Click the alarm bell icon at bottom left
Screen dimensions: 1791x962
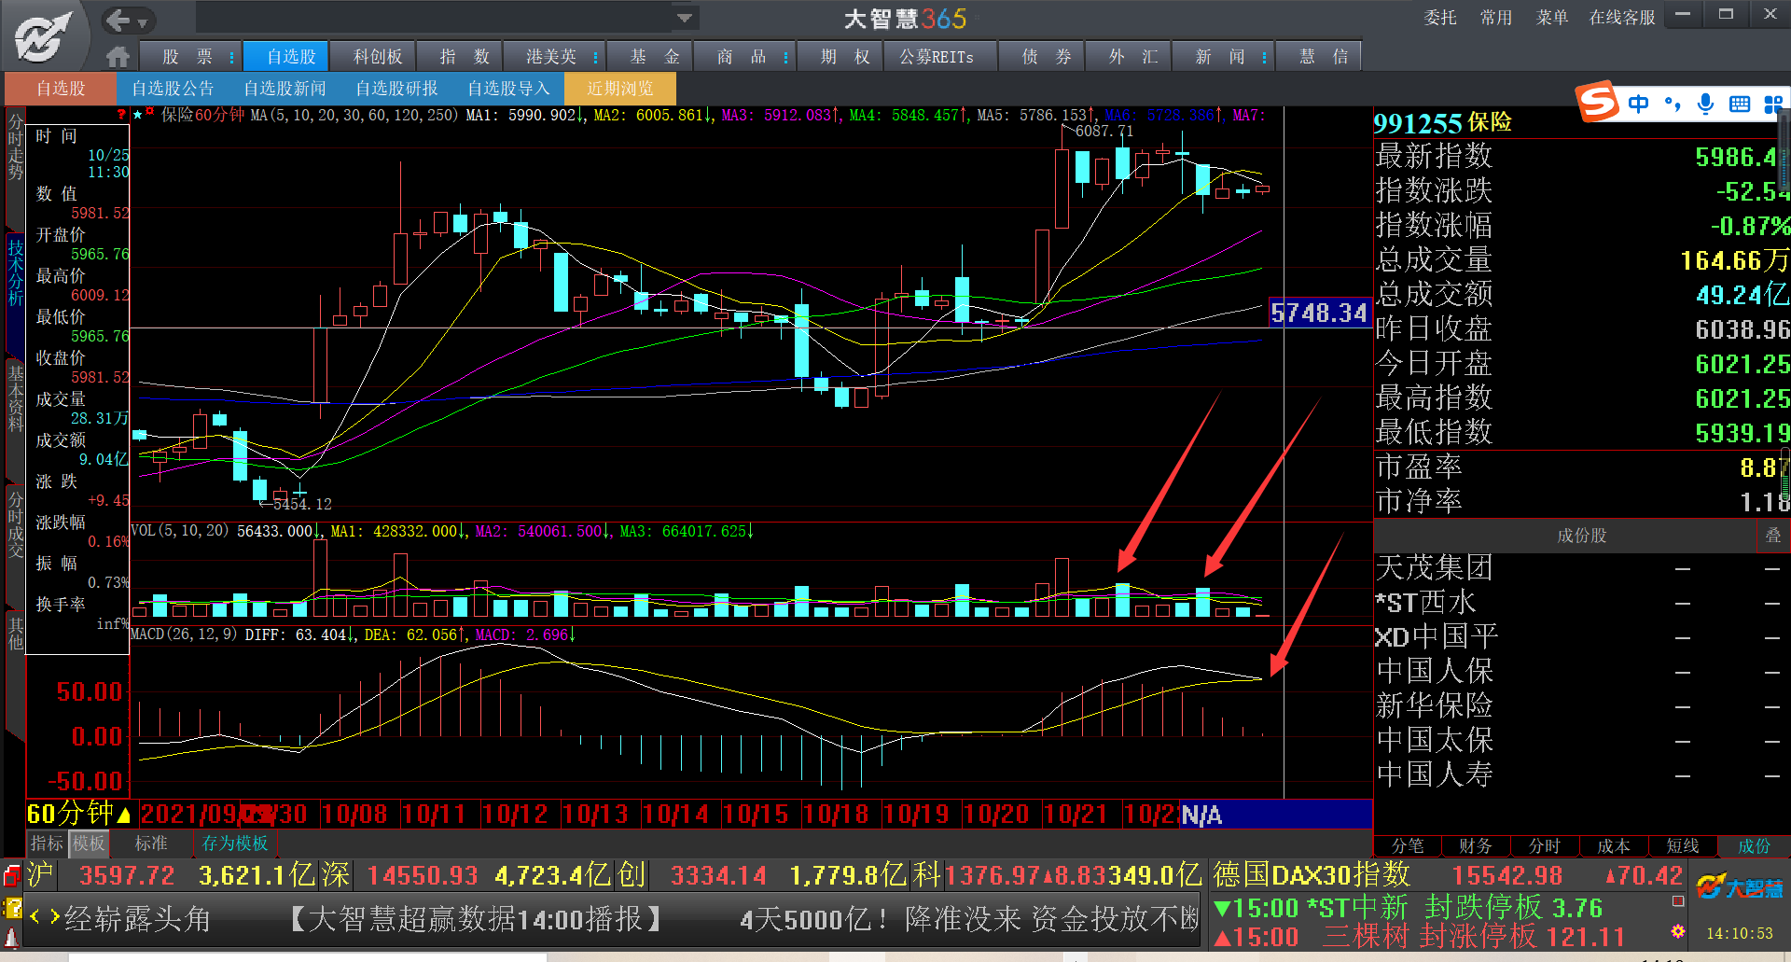click(12, 936)
